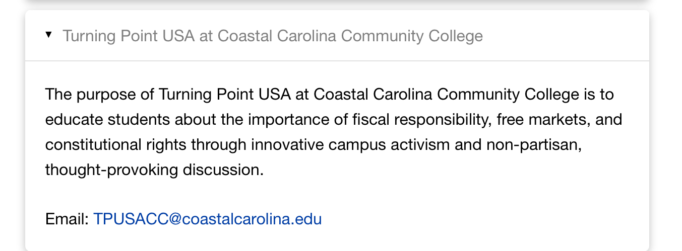This screenshot has width=682, height=251.
Task: Click the Turning Point USA accordion header title
Action: pyautogui.click(x=272, y=36)
